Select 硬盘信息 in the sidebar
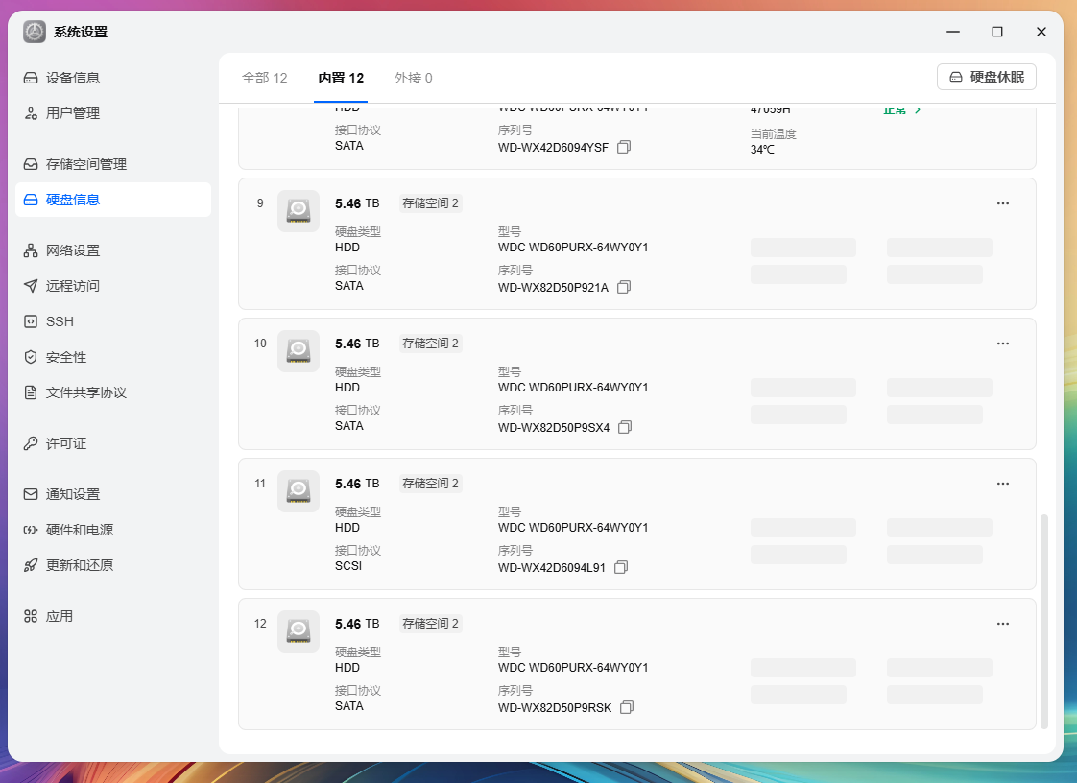 point(112,200)
